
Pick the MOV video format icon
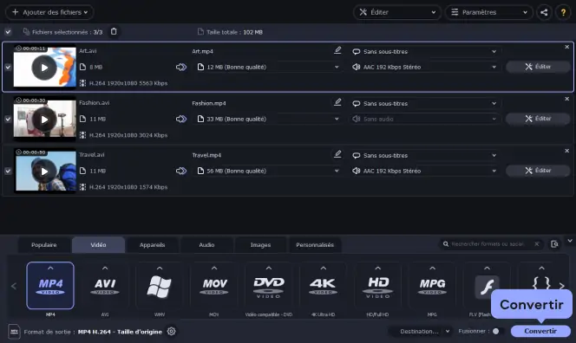pyautogui.click(x=213, y=286)
